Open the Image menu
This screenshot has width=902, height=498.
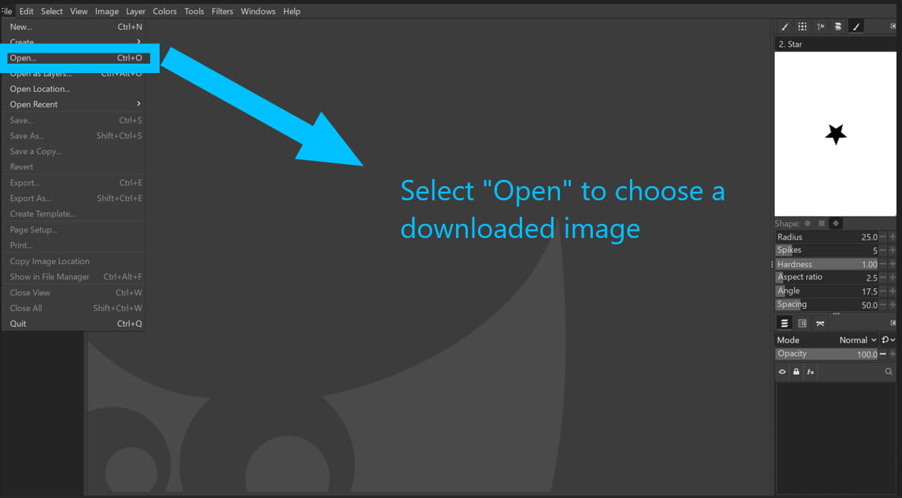click(106, 11)
